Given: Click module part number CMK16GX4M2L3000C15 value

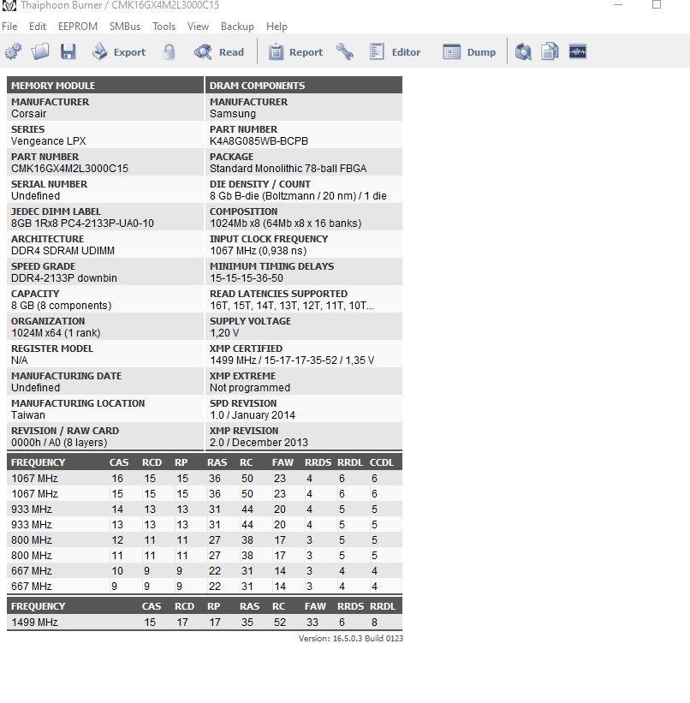Looking at the screenshot, I should 69,169.
